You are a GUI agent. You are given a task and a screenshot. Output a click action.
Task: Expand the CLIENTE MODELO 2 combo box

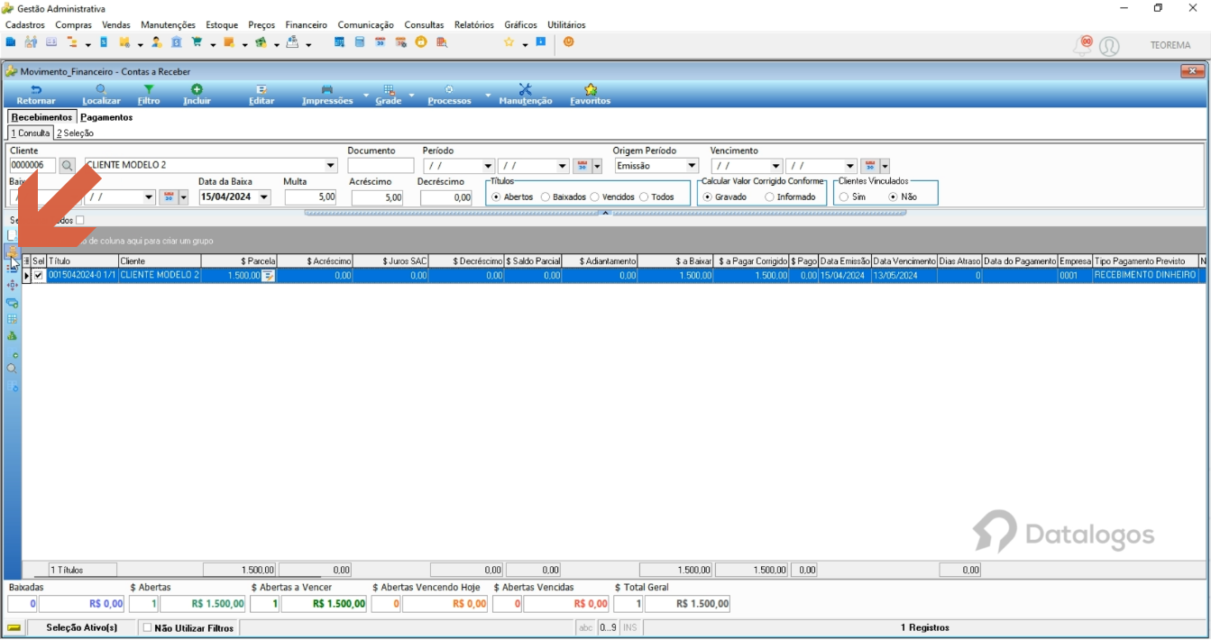pos(330,166)
